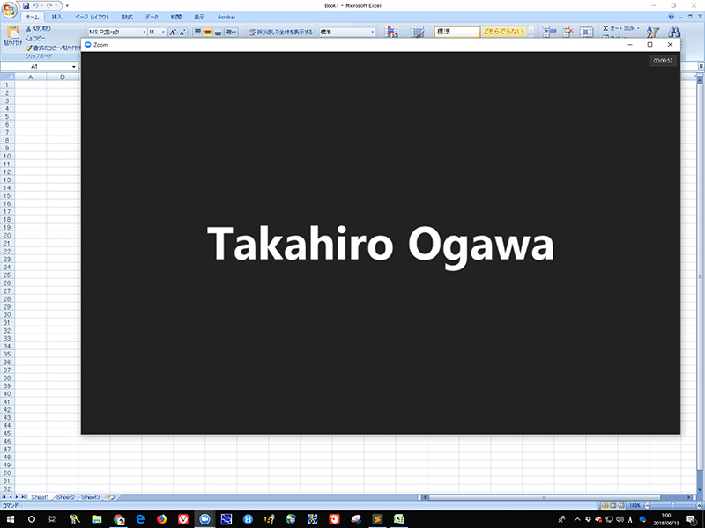The width and height of the screenshot is (705, 528).
Task: Toggle the highlighted middle-align button
Action: tap(207, 32)
